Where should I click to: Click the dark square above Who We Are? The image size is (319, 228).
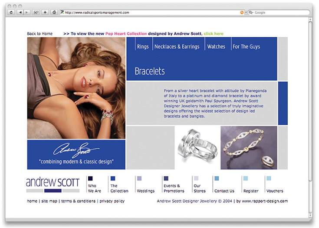point(90,179)
